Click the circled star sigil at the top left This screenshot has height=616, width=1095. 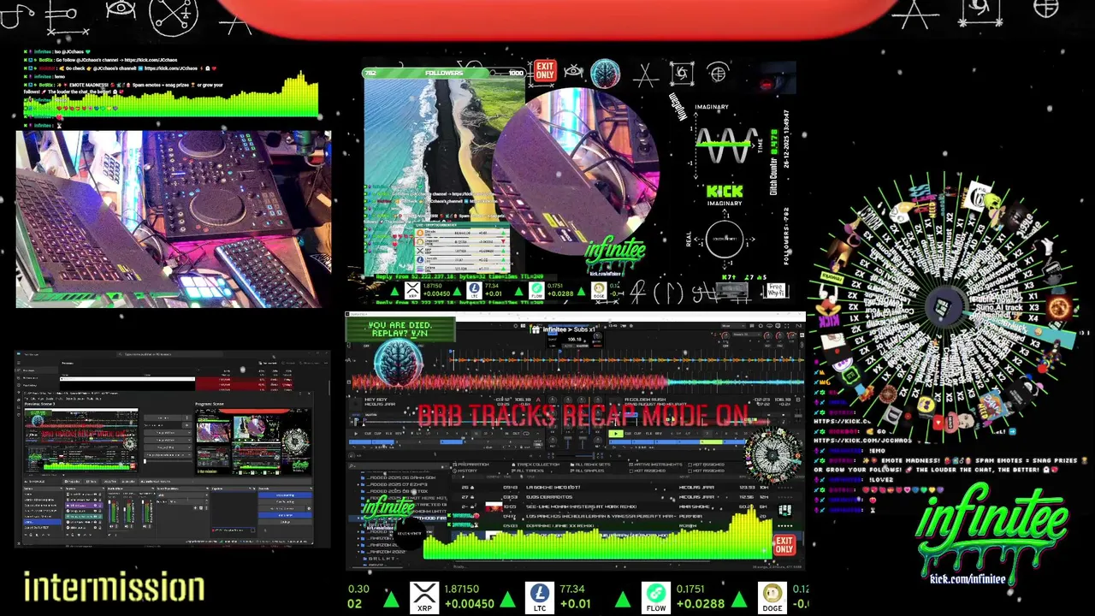(x=175, y=15)
